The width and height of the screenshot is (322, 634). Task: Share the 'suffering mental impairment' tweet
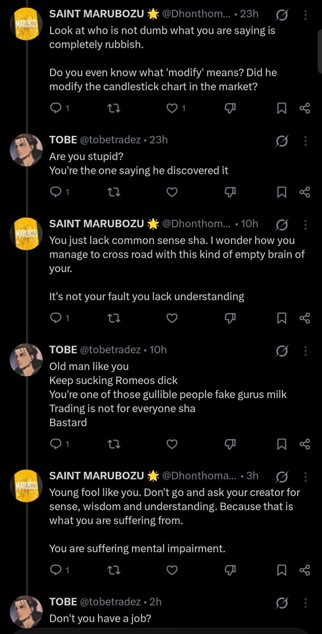(x=305, y=570)
